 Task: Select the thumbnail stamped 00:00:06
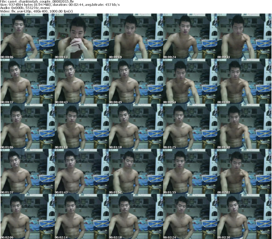pos(28,36)
